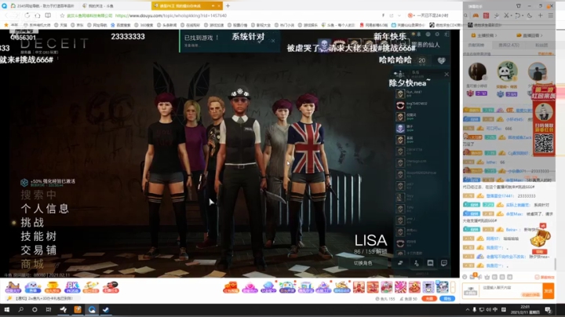Select 挑战 in the Deceit menu

pyautogui.click(x=32, y=222)
